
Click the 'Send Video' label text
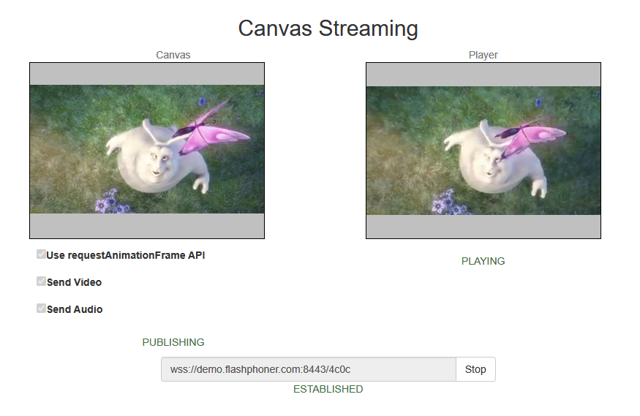tap(74, 282)
